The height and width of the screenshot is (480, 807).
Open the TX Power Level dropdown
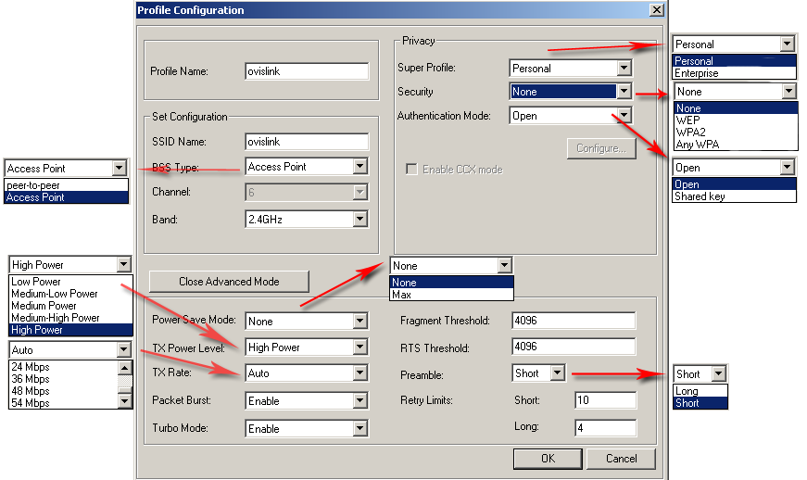pos(360,347)
